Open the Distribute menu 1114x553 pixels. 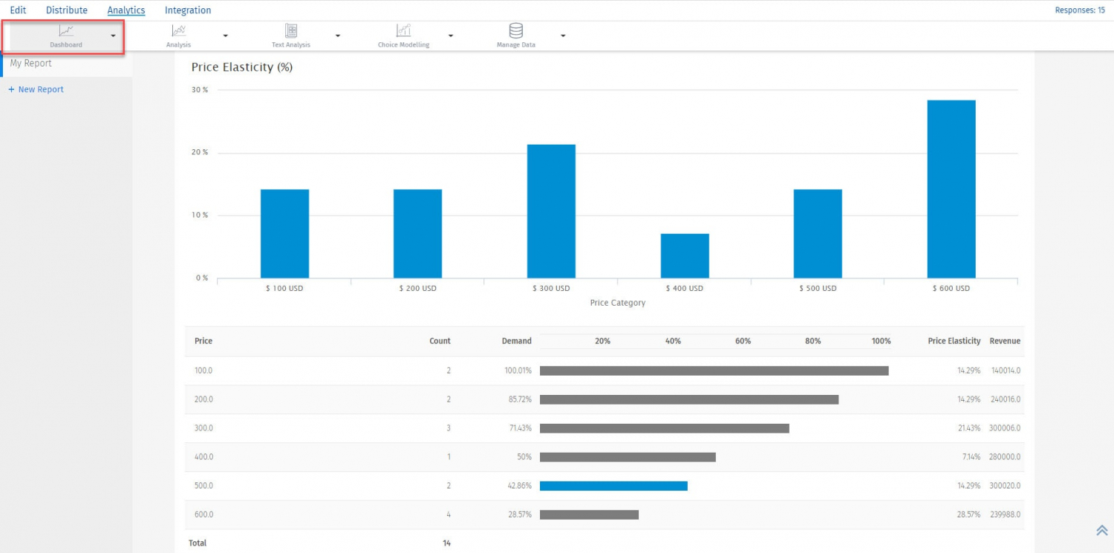66,10
